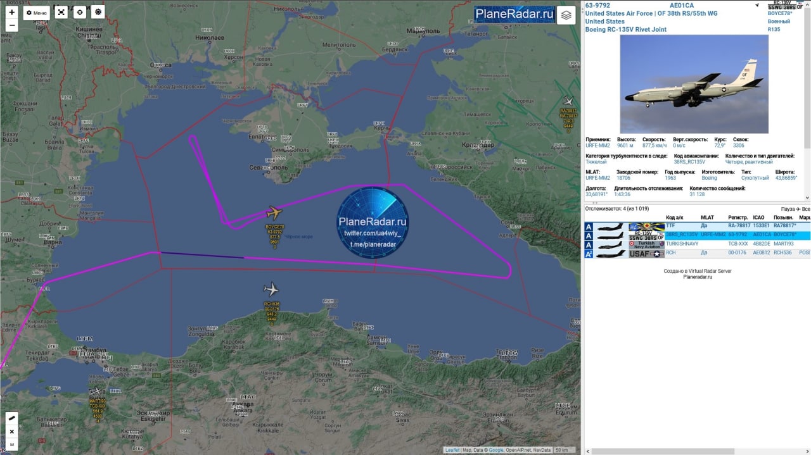The width and height of the screenshot is (811, 455).
Task: Sort list by Регистр. column
Action: [738, 218]
